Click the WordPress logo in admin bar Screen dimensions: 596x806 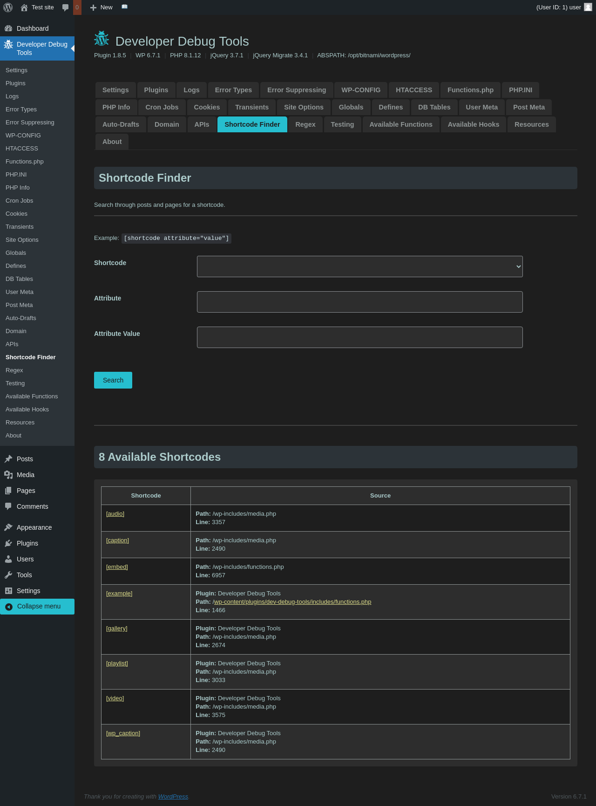(x=8, y=7)
